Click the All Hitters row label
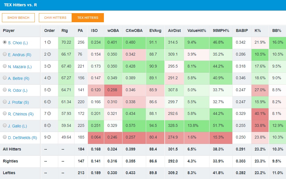The image size is (286, 179). pyautogui.click(x=12, y=149)
